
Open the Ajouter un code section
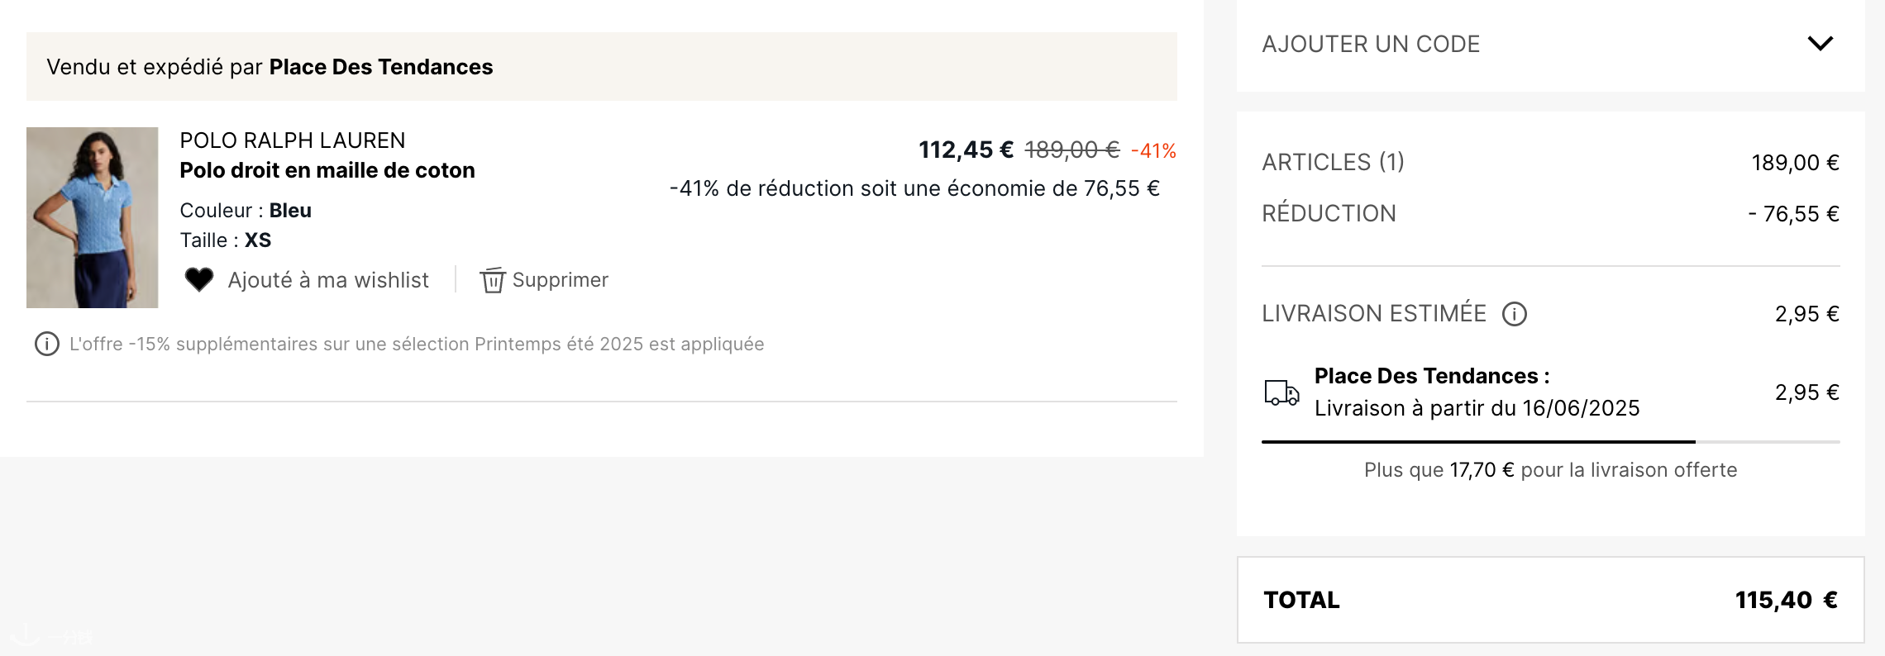(x=1550, y=44)
